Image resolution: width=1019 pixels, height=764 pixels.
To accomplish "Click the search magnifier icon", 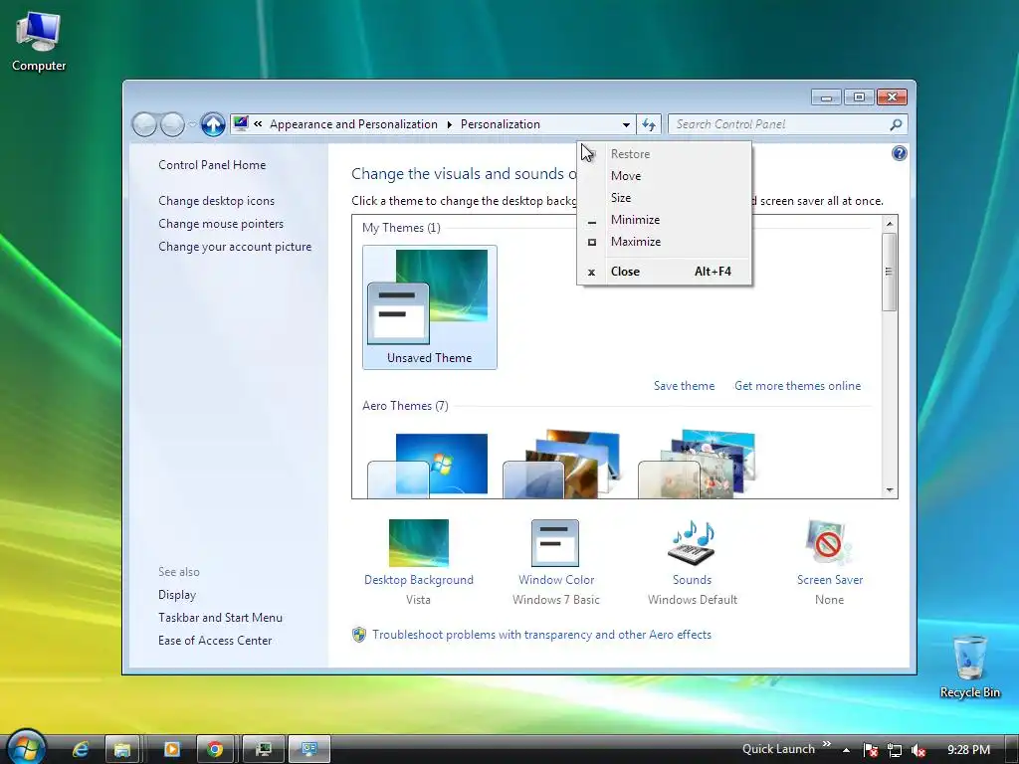I will point(896,124).
